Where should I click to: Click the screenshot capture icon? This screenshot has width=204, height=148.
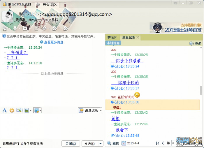(36, 110)
